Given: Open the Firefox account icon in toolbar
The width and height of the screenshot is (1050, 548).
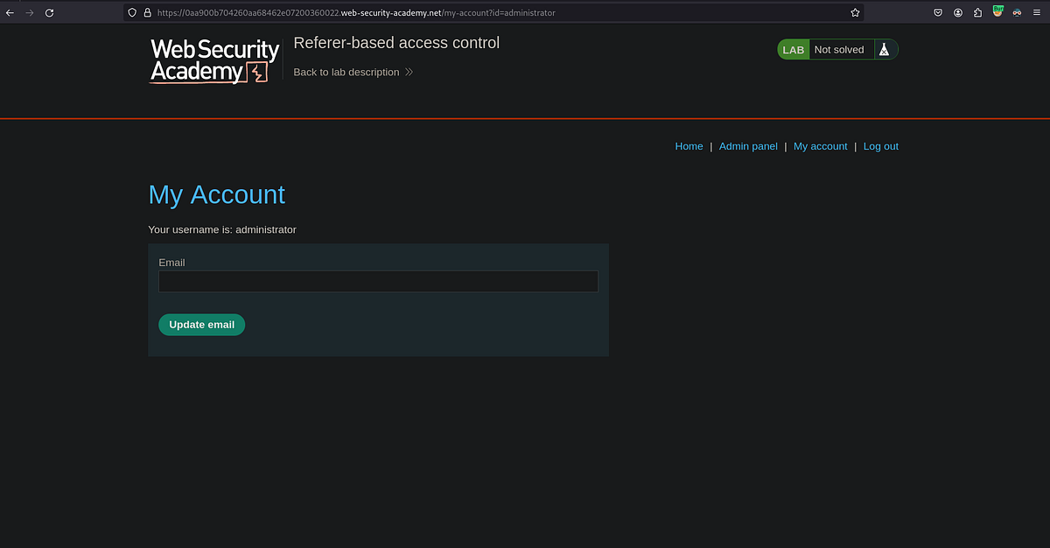Looking at the screenshot, I should tap(958, 12).
